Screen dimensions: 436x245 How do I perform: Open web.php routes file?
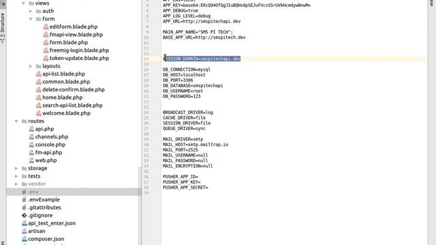[x=46, y=161]
